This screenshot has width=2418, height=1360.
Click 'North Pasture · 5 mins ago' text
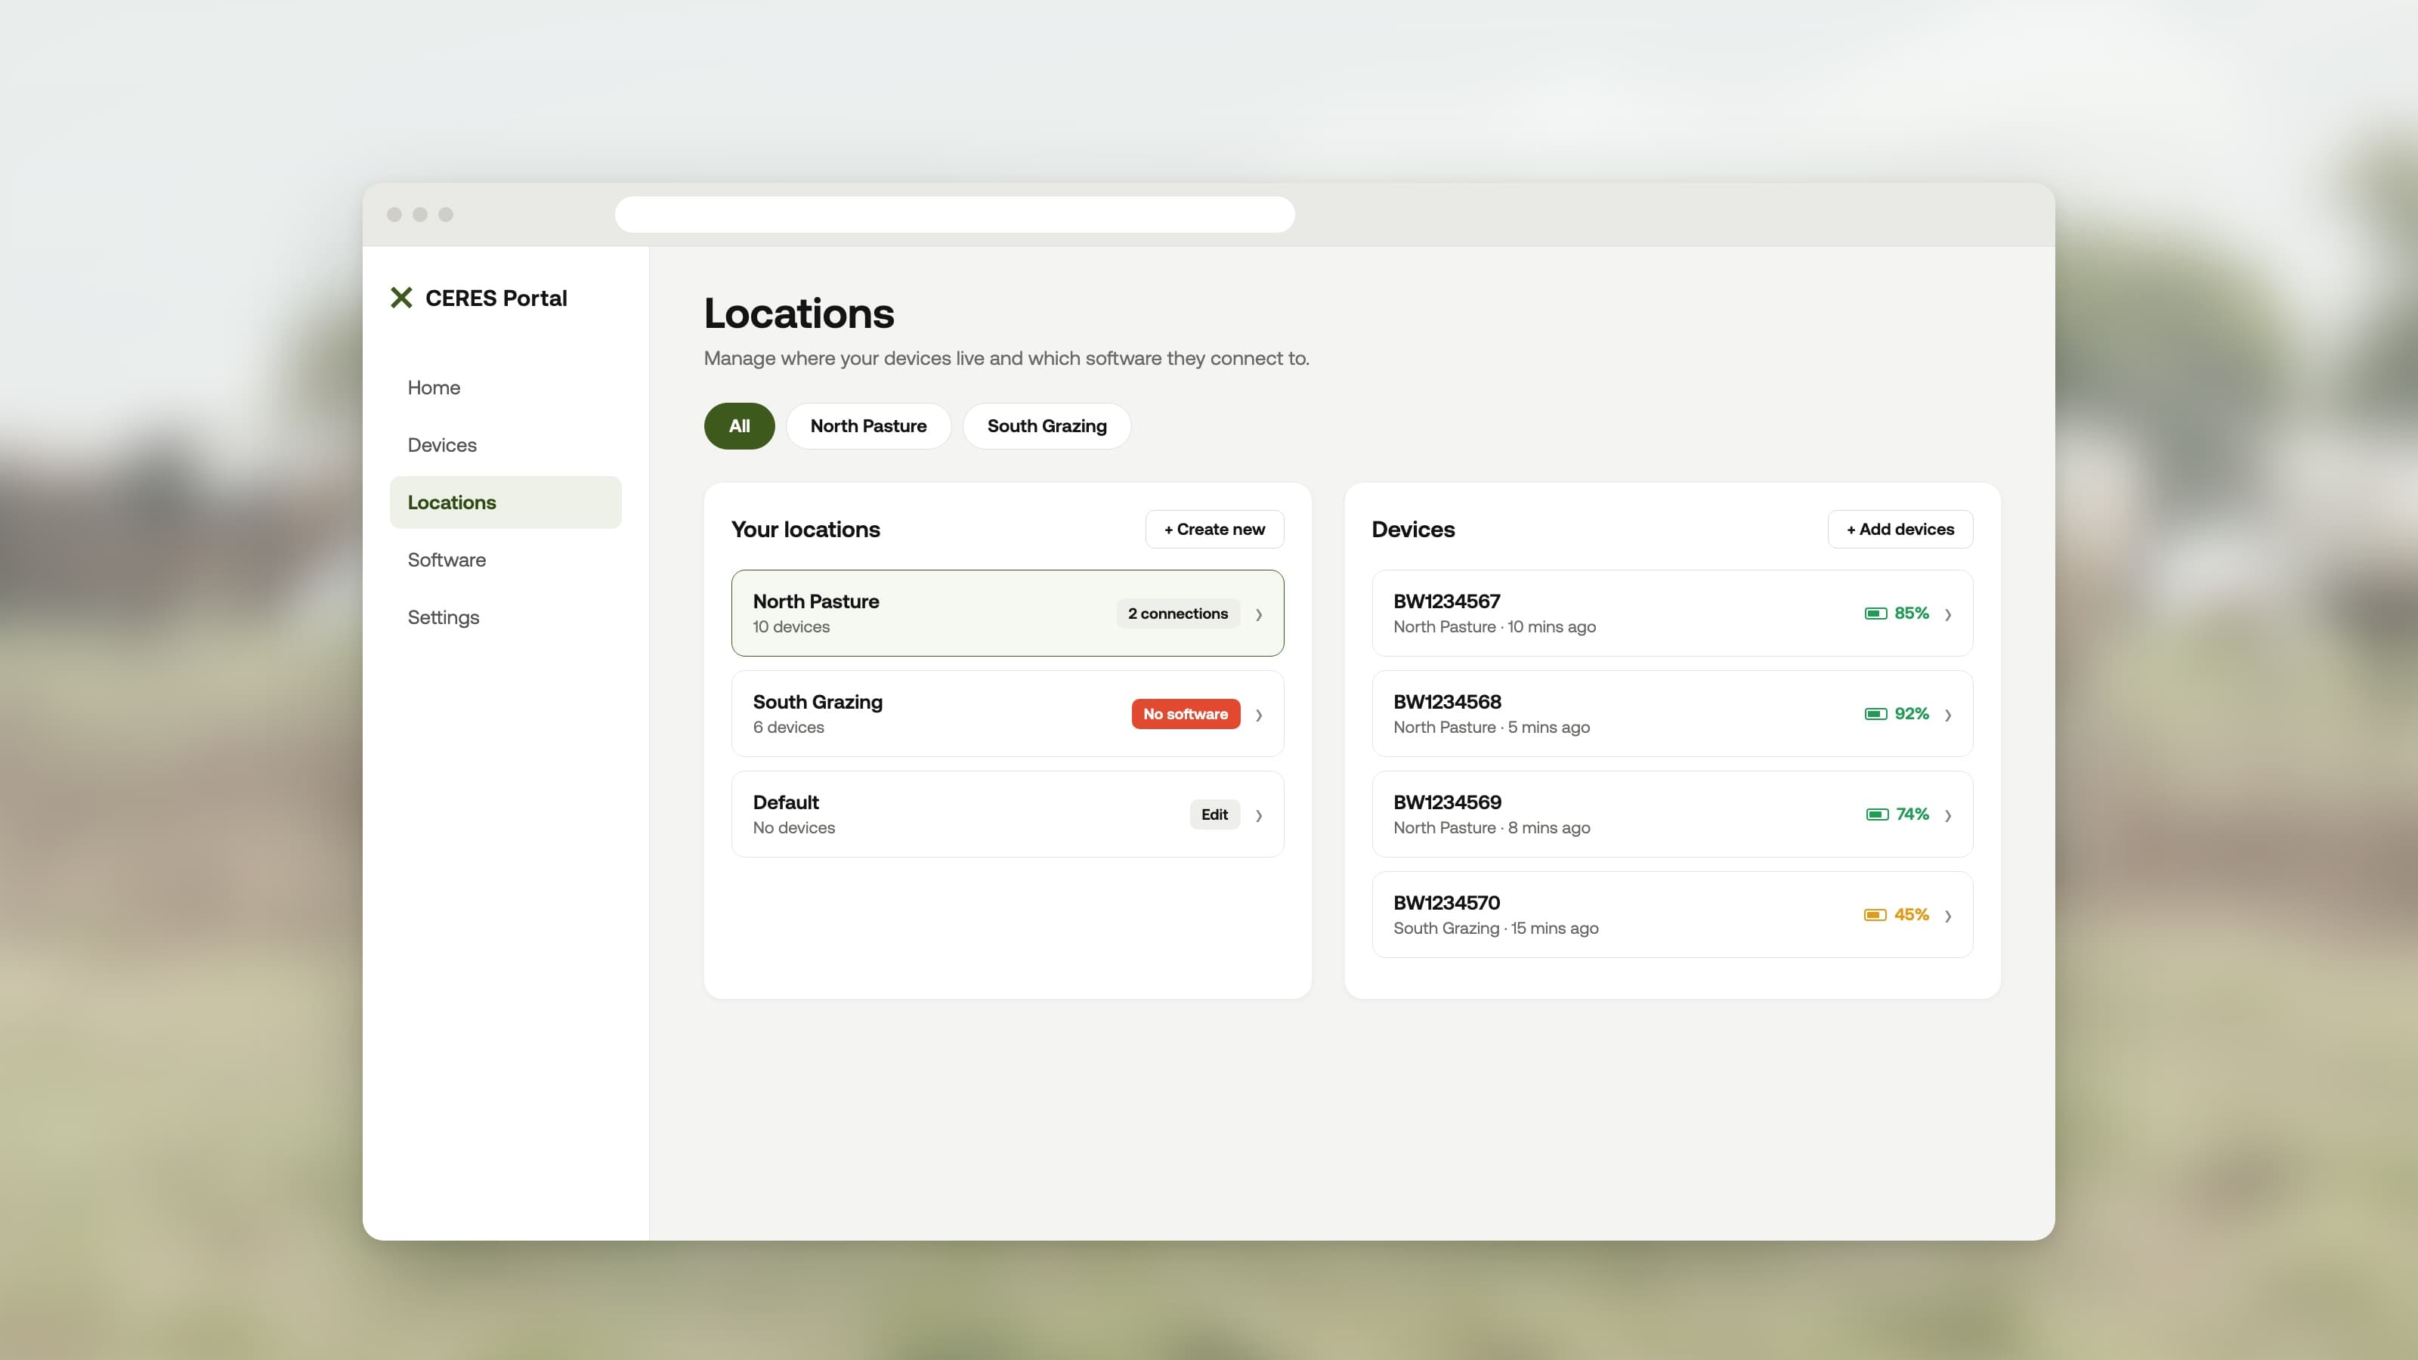pyautogui.click(x=1492, y=728)
